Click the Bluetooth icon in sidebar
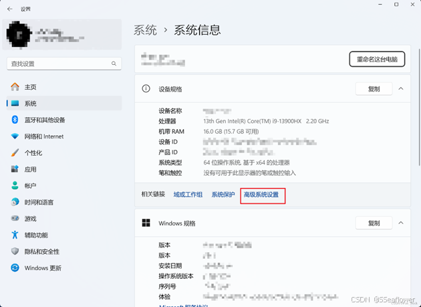 pyautogui.click(x=15, y=120)
